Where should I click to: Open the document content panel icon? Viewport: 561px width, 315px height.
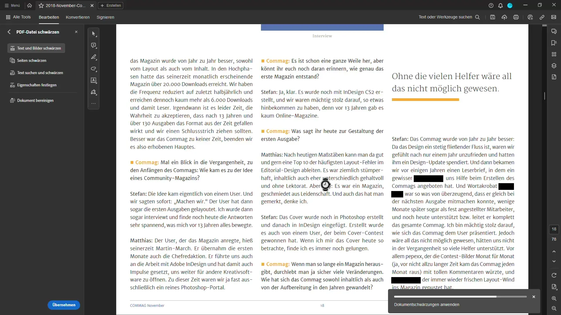tap(554, 77)
